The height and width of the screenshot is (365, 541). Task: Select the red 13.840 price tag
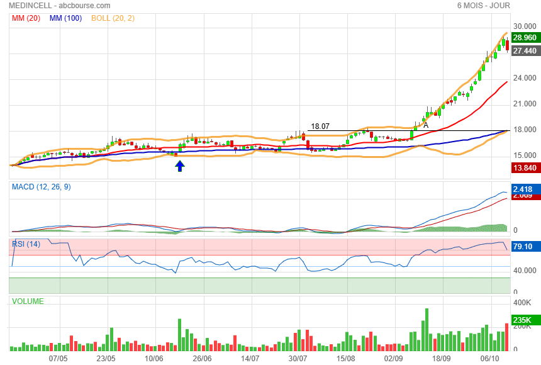point(524,168)
